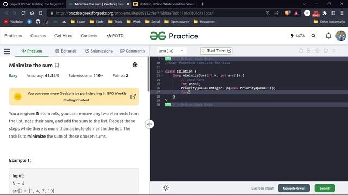The width and height of the screenshot is (348, 195).
Task: Open the Code bookmarks folder
Action: [x=97, y=22]
